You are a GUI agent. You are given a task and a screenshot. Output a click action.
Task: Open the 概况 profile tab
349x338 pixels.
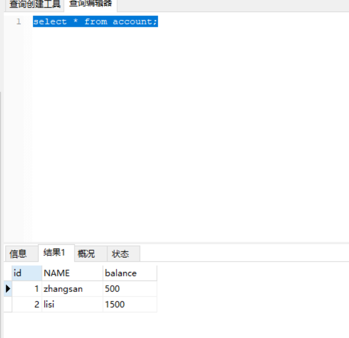(x=86, y=254)
